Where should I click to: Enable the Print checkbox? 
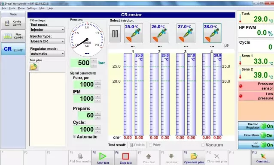tap(150, 145)
